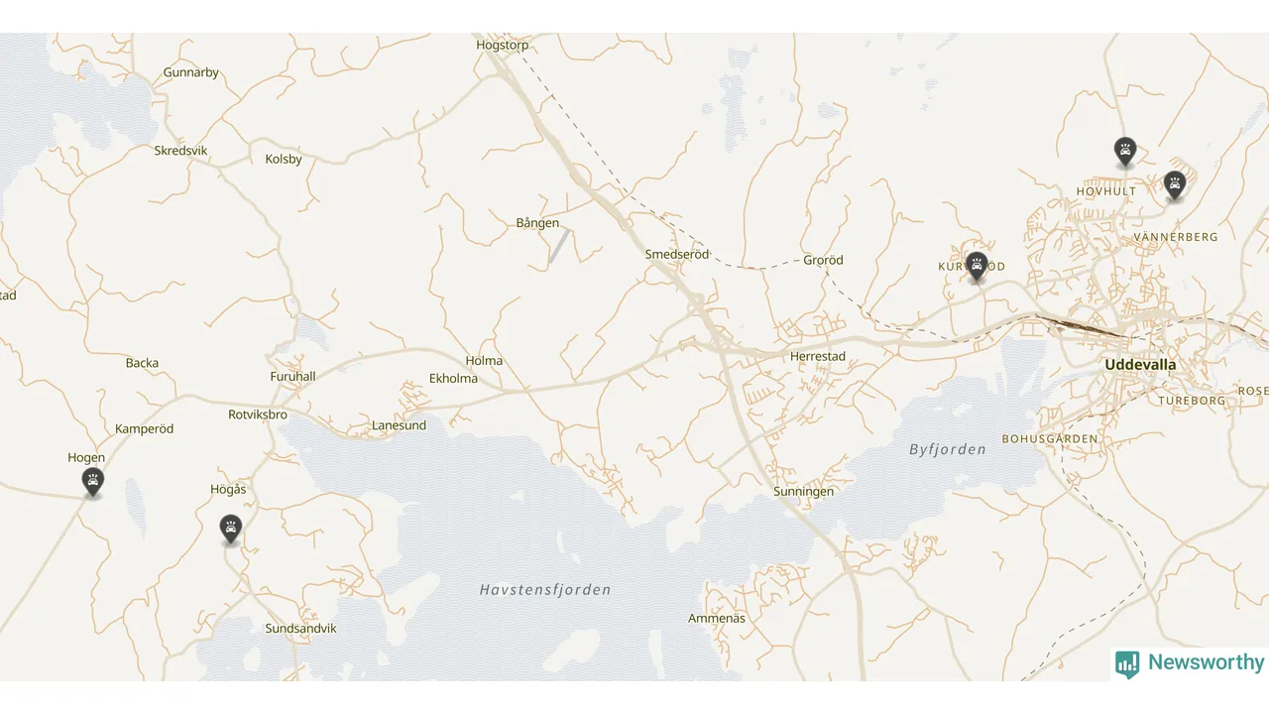Click the Newsworthy logo icon
Screen dimensions: 1269x714
[x=1127, y=663]
